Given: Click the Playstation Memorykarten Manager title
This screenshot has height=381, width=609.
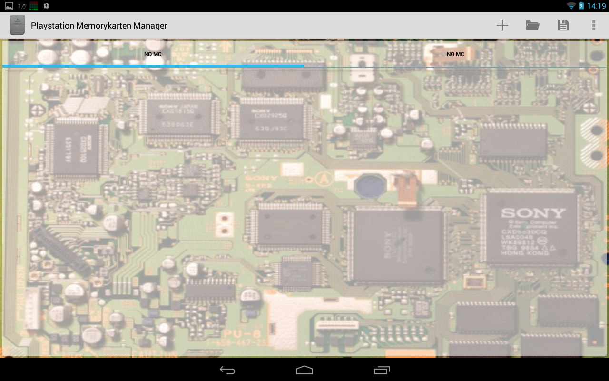Looking at the screenshot, I should 99,26.
